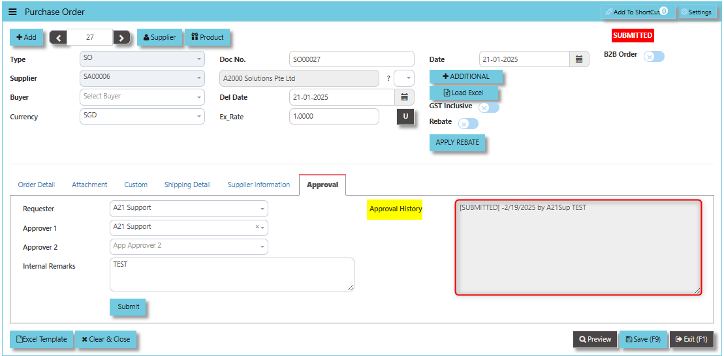Open the small dropdown next to the question mark

coord(404,78)
